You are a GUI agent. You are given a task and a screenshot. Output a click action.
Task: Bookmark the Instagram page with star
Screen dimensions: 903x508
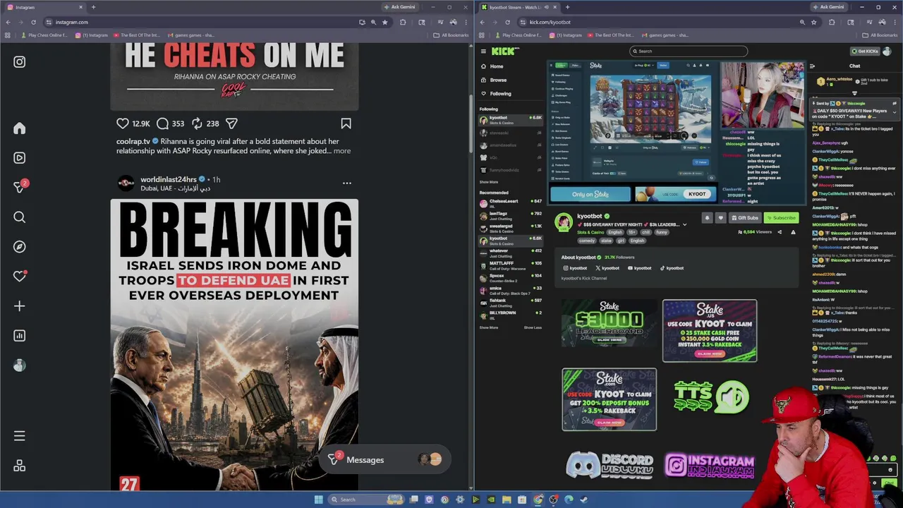click(x=384, y=22)
